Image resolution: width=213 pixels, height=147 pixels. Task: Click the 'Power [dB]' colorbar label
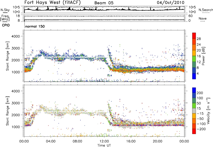click(x=203, y=56)
